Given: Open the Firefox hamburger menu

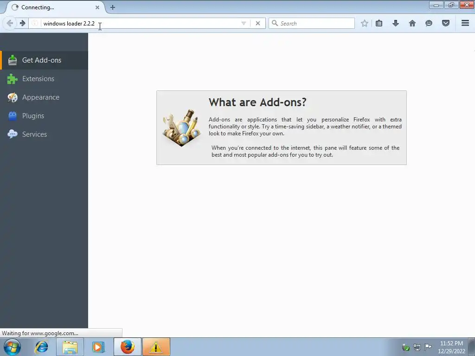Looking at the screenshot, I should (x=465, y=23).
